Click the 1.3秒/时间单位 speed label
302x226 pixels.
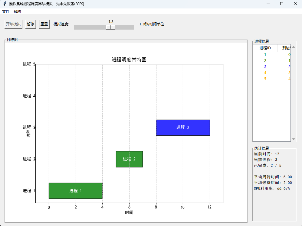click(152, 24)
